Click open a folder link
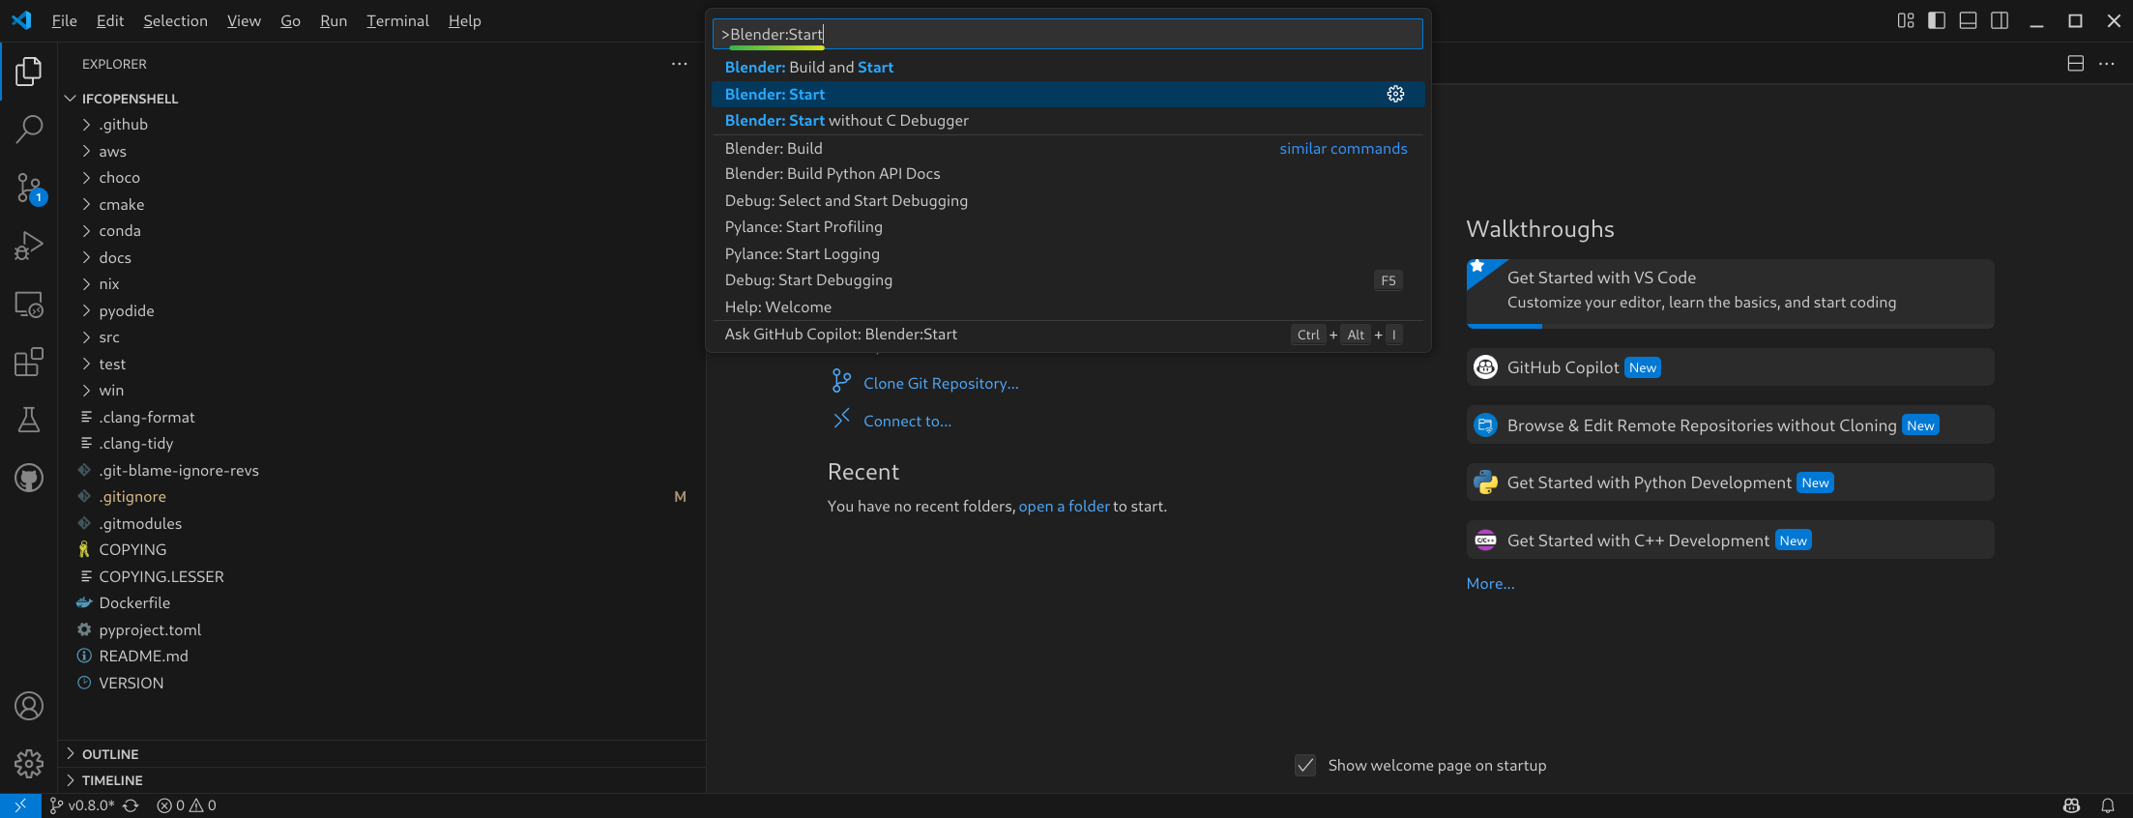 1064,507
